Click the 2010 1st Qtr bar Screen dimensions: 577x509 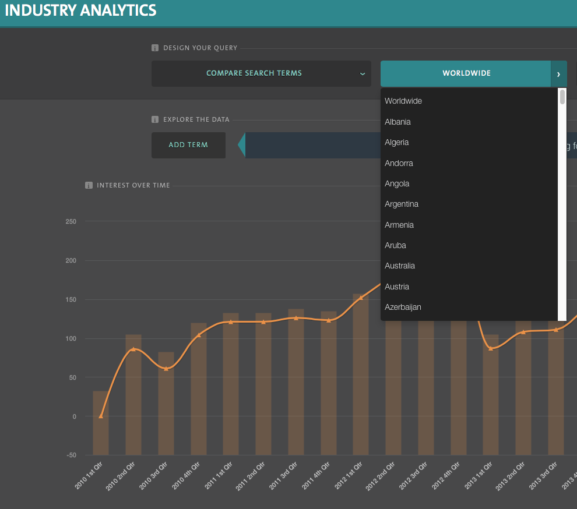point(101,422)
